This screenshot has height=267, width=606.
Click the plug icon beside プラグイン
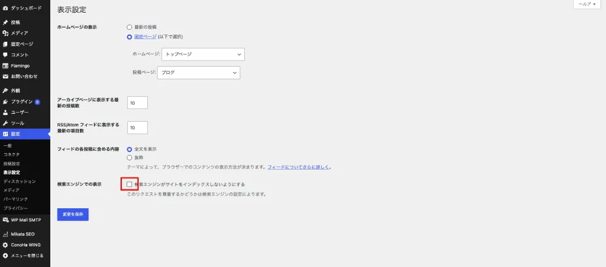(5, 102)
